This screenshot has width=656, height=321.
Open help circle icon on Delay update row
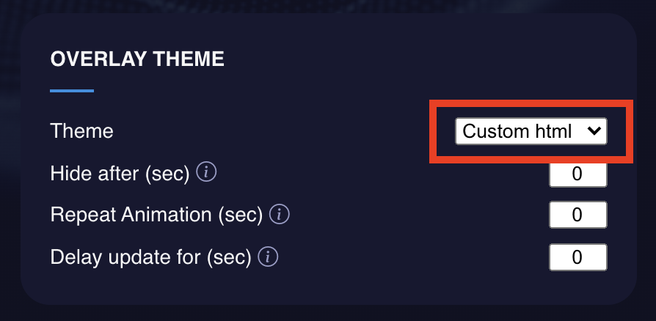pyautogui.click(x=268, y=257)
